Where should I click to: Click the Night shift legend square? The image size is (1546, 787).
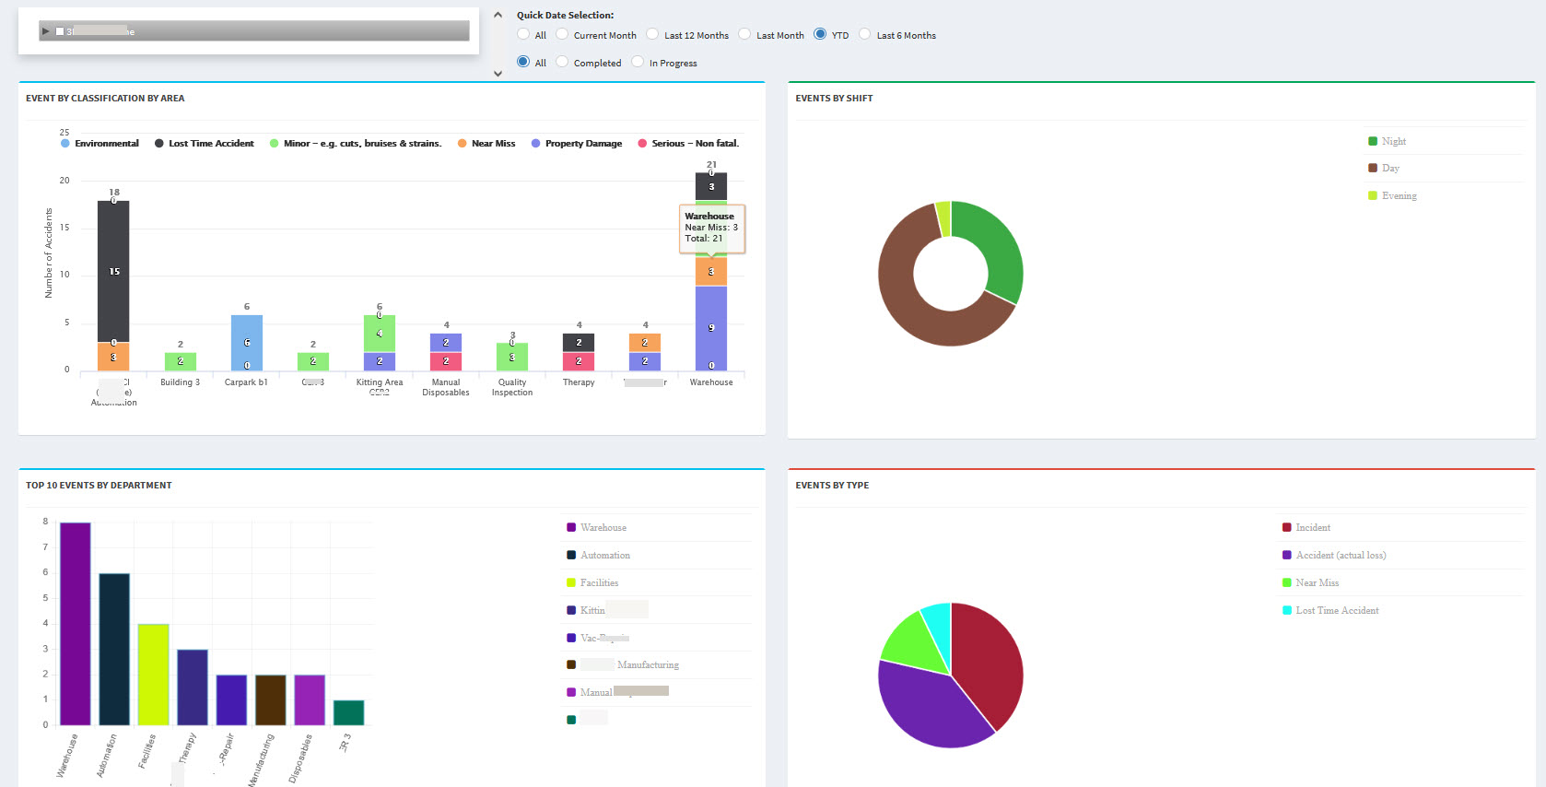(1373, 141)
